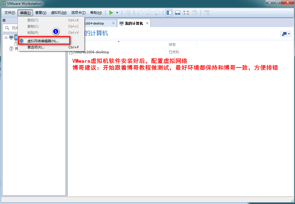The height and width of the screenshot is (204, 295).
Task: Open the 帮助(H) menu
Action: tap(96, 13)
